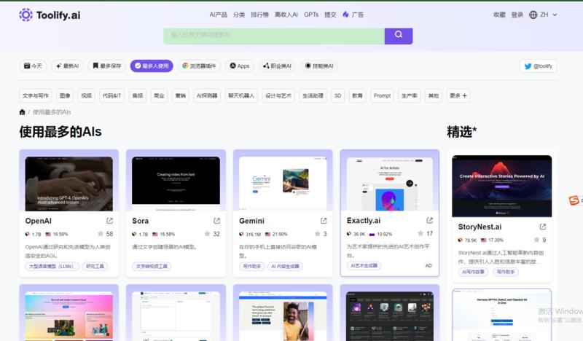This screenshot has width=583, height=341.
Task: Click the star icon on Sora card
Action: pos(207,234)
